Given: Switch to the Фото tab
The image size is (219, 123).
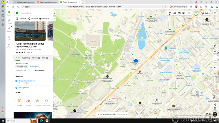Looking at the screenshot, I should point(44,58).
